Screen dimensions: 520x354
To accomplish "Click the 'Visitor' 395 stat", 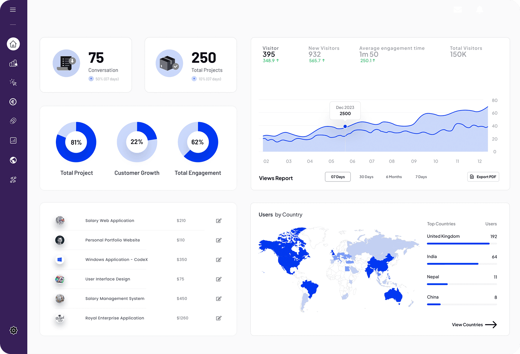I will pos(271,54).
